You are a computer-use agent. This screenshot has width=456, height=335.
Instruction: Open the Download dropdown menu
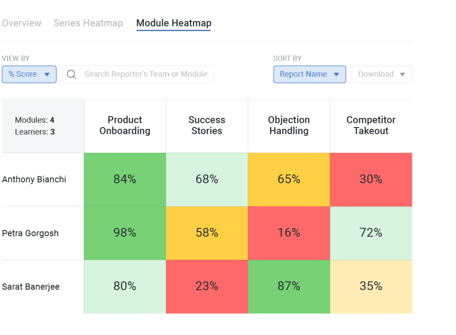pos(382,74)
